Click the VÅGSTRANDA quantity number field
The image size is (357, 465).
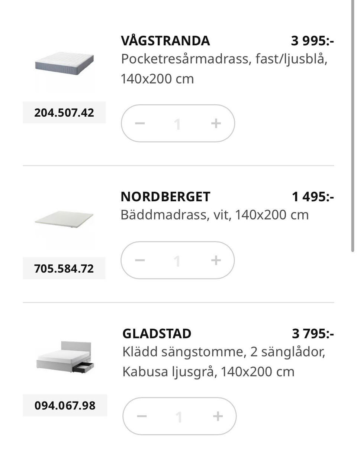pyautogui.click(x=177, y=124)
